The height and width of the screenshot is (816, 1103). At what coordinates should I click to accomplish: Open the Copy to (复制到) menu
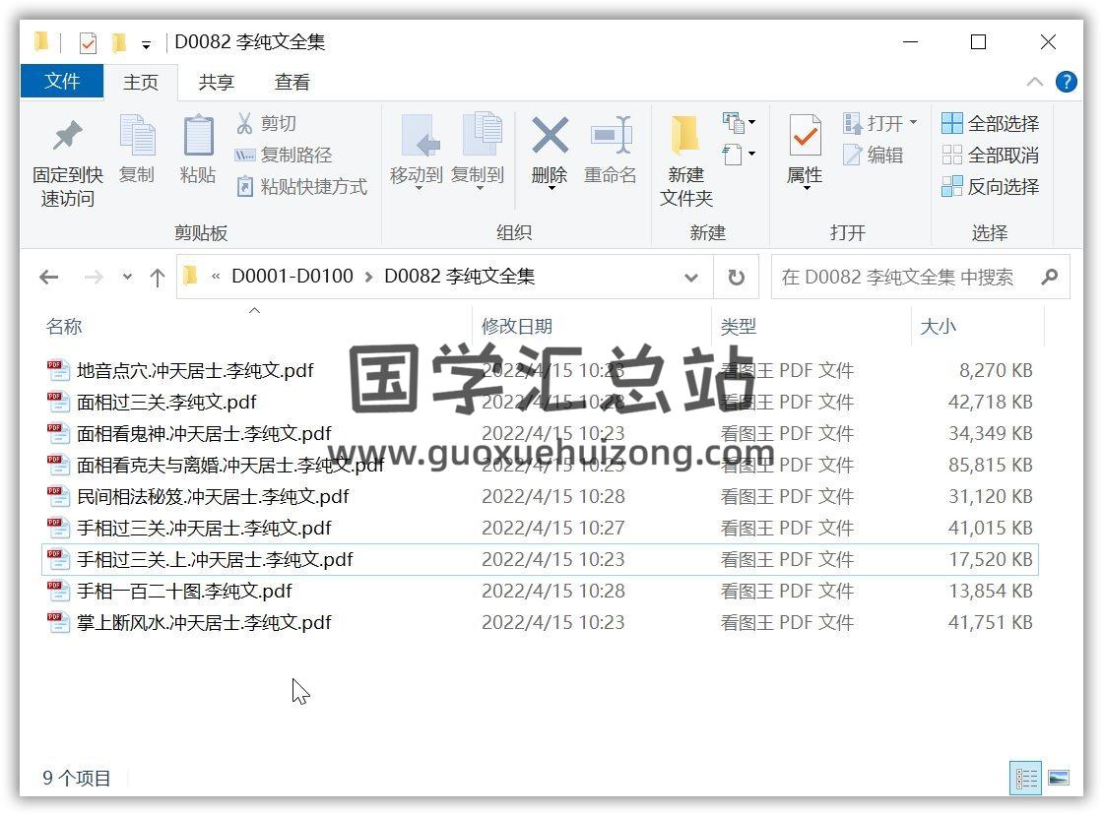click(478, 153)
